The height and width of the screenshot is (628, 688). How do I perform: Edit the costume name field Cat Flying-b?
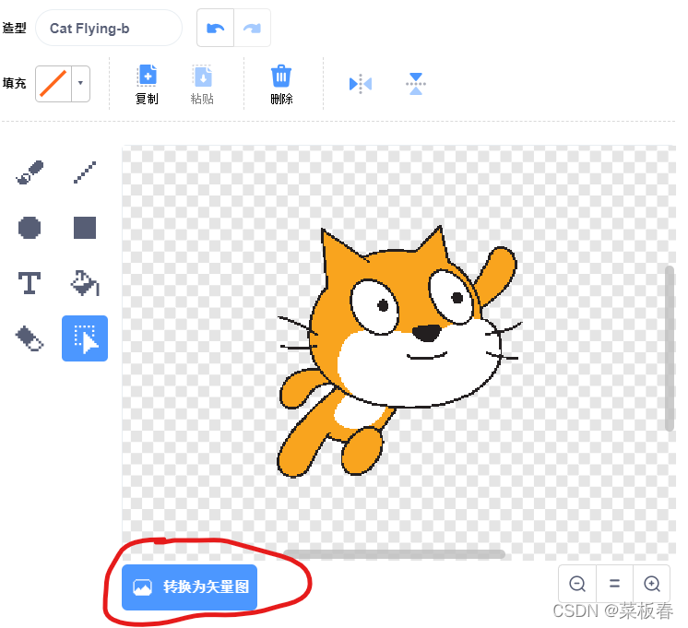tap(109, 28)
